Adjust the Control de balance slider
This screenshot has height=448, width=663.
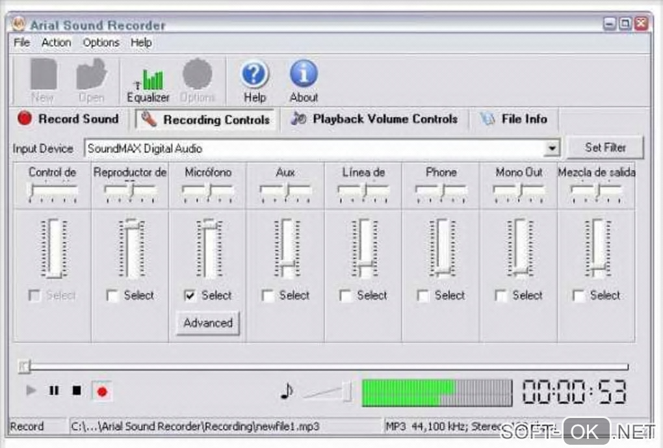pyautogui.click(x=53, y=191)
